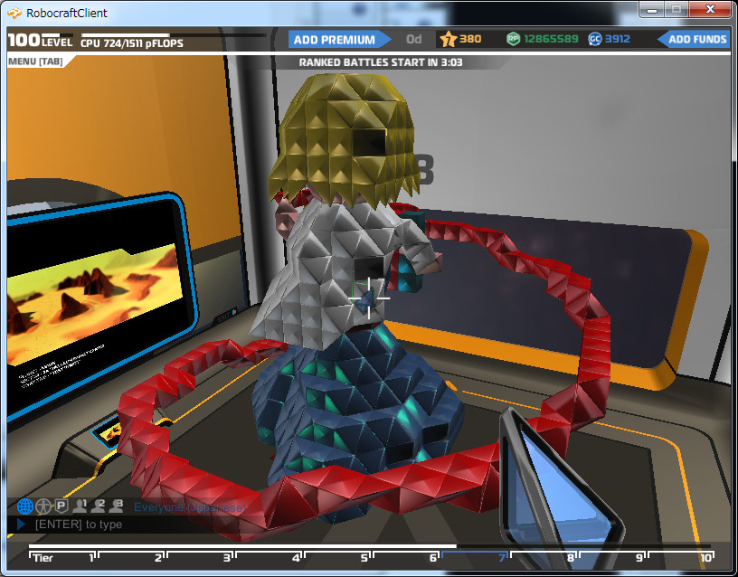
Task: Click the ADD FUNDS button
Action: pos(694,40)
